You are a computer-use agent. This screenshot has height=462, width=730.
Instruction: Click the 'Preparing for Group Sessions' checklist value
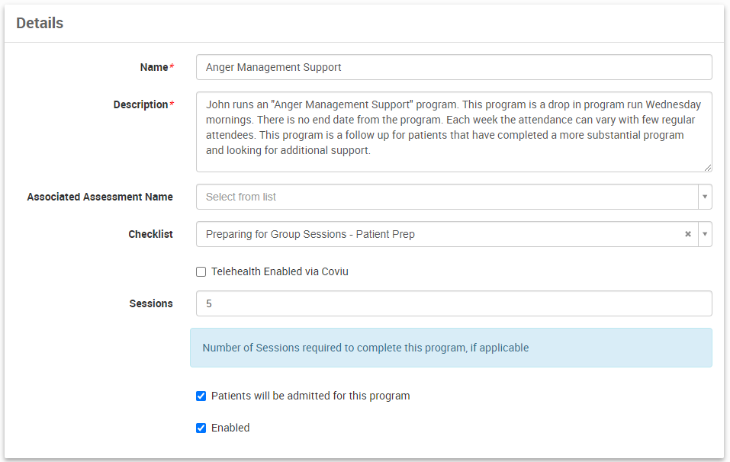tap(310, 234)
